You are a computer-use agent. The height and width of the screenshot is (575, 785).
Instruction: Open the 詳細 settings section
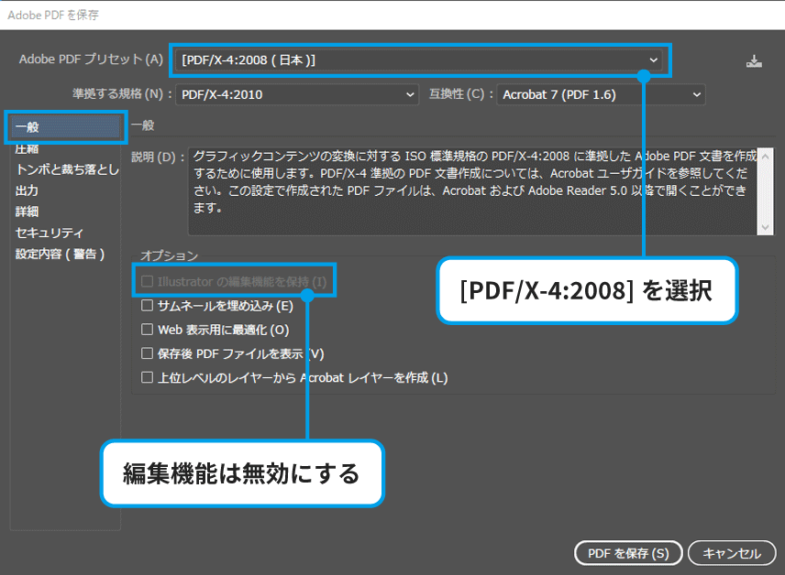[x=28, y=212]
